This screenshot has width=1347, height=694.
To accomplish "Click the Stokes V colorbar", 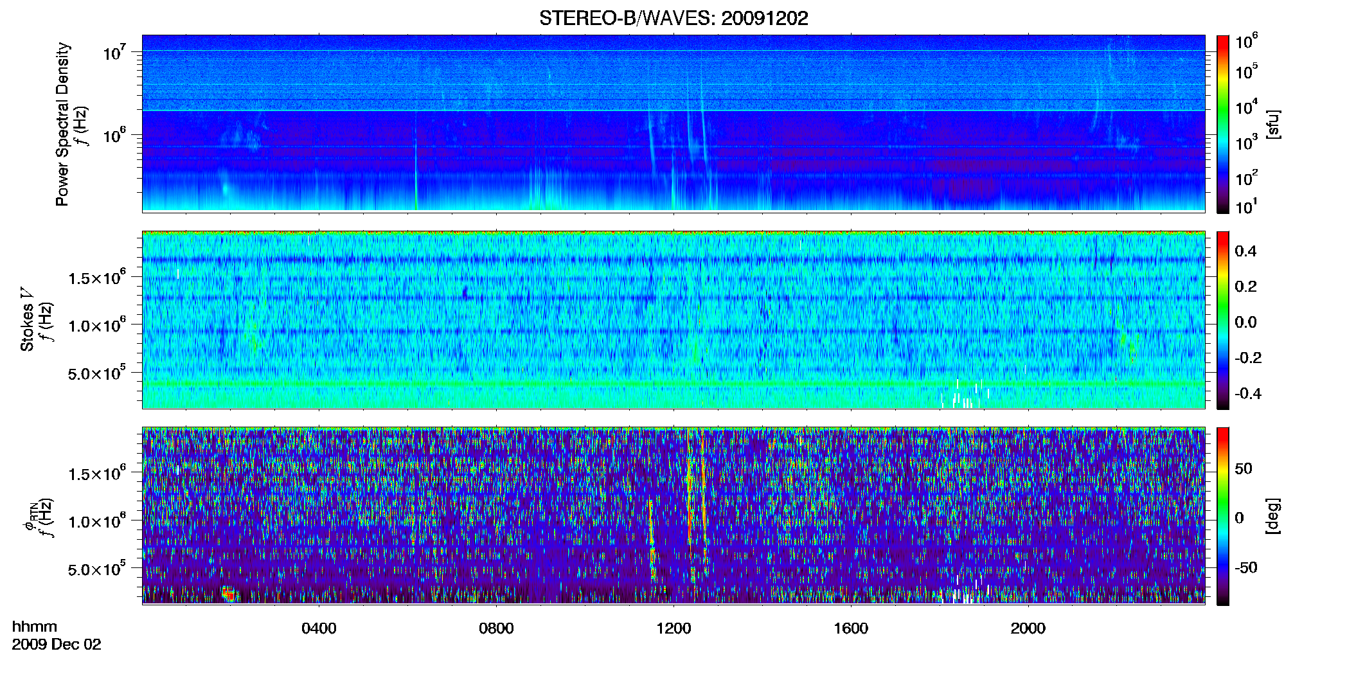I will coord(1223,320).
